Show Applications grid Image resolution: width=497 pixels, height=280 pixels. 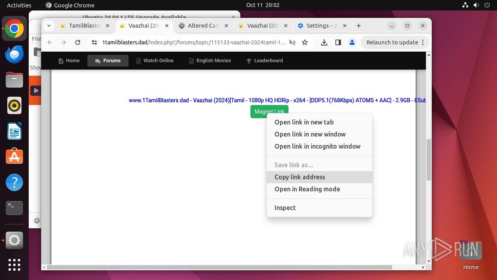tap(14, 265)
